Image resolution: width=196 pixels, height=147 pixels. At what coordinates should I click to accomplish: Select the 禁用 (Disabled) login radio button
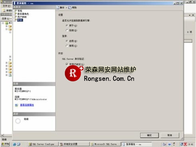[67, 46]
